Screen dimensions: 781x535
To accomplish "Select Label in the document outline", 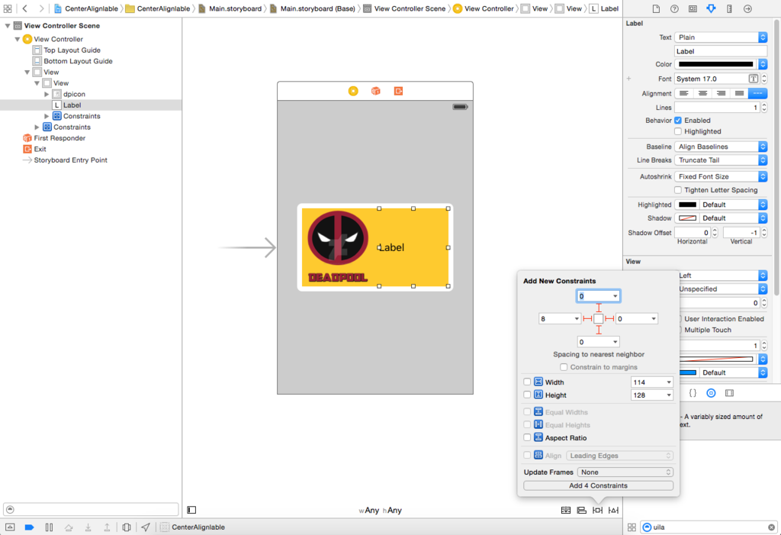I will 72,105.
